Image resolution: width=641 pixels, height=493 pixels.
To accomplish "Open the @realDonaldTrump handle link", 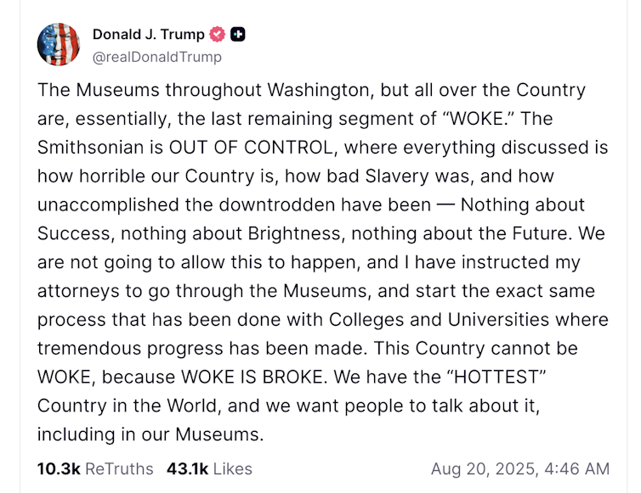I will click(156, 57).
